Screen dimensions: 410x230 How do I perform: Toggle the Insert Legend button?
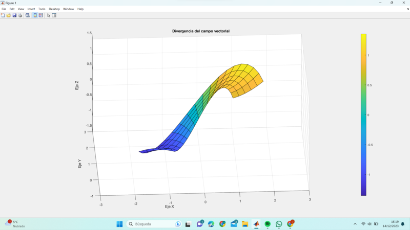pos(41,15)
